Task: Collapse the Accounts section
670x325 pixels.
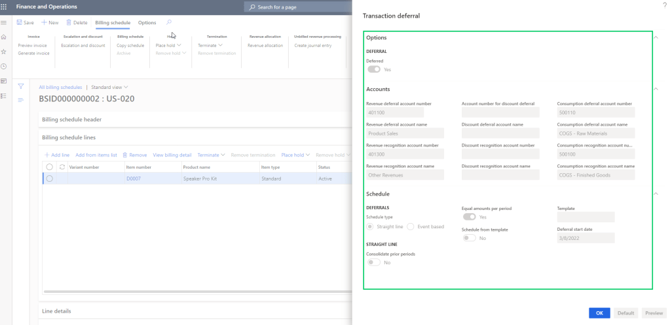Action: [656, 89]
